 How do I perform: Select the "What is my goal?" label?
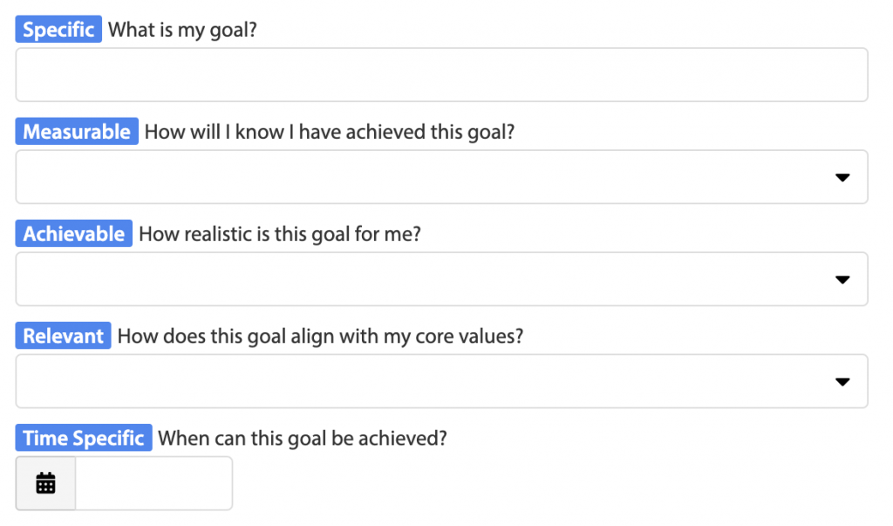coord(182,30)
